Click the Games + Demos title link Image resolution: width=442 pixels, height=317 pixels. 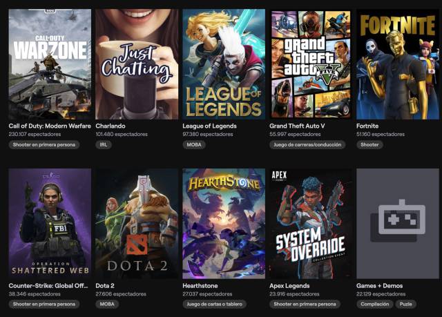379,286
